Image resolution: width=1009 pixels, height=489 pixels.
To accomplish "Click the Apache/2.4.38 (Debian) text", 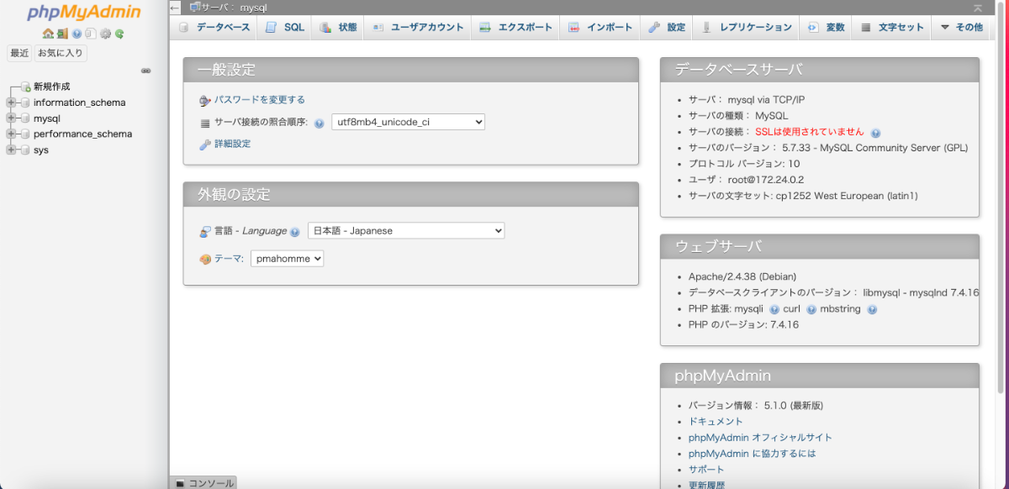I will [x=742, y=276].
